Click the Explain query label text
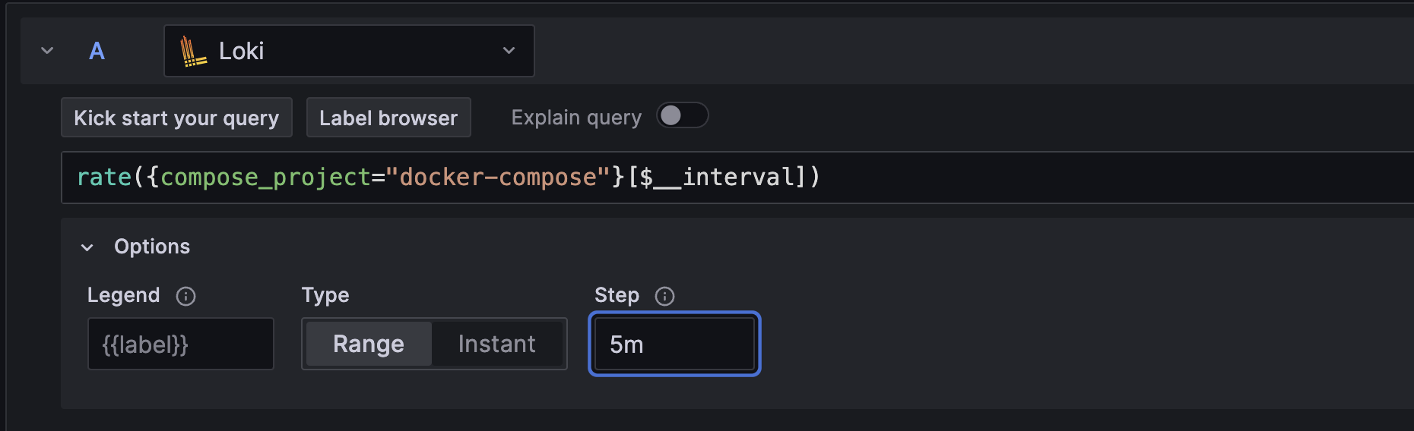Screen dimensions: 1414x431 coord(576,118)
